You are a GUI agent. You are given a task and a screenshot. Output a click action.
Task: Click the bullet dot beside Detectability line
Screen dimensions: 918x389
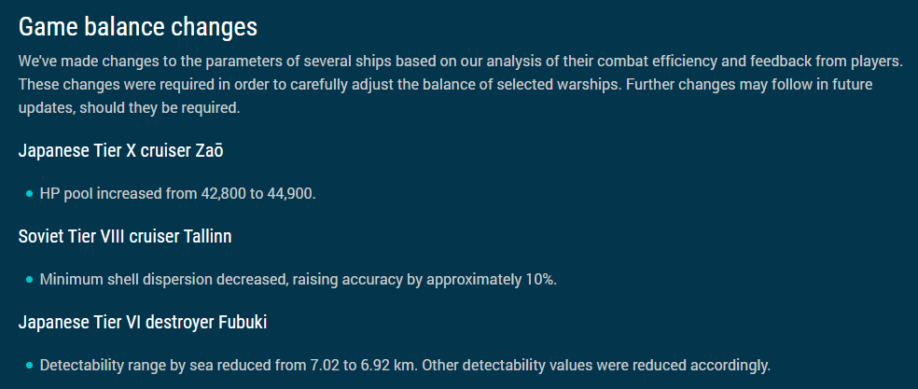(x=29, y=366)
